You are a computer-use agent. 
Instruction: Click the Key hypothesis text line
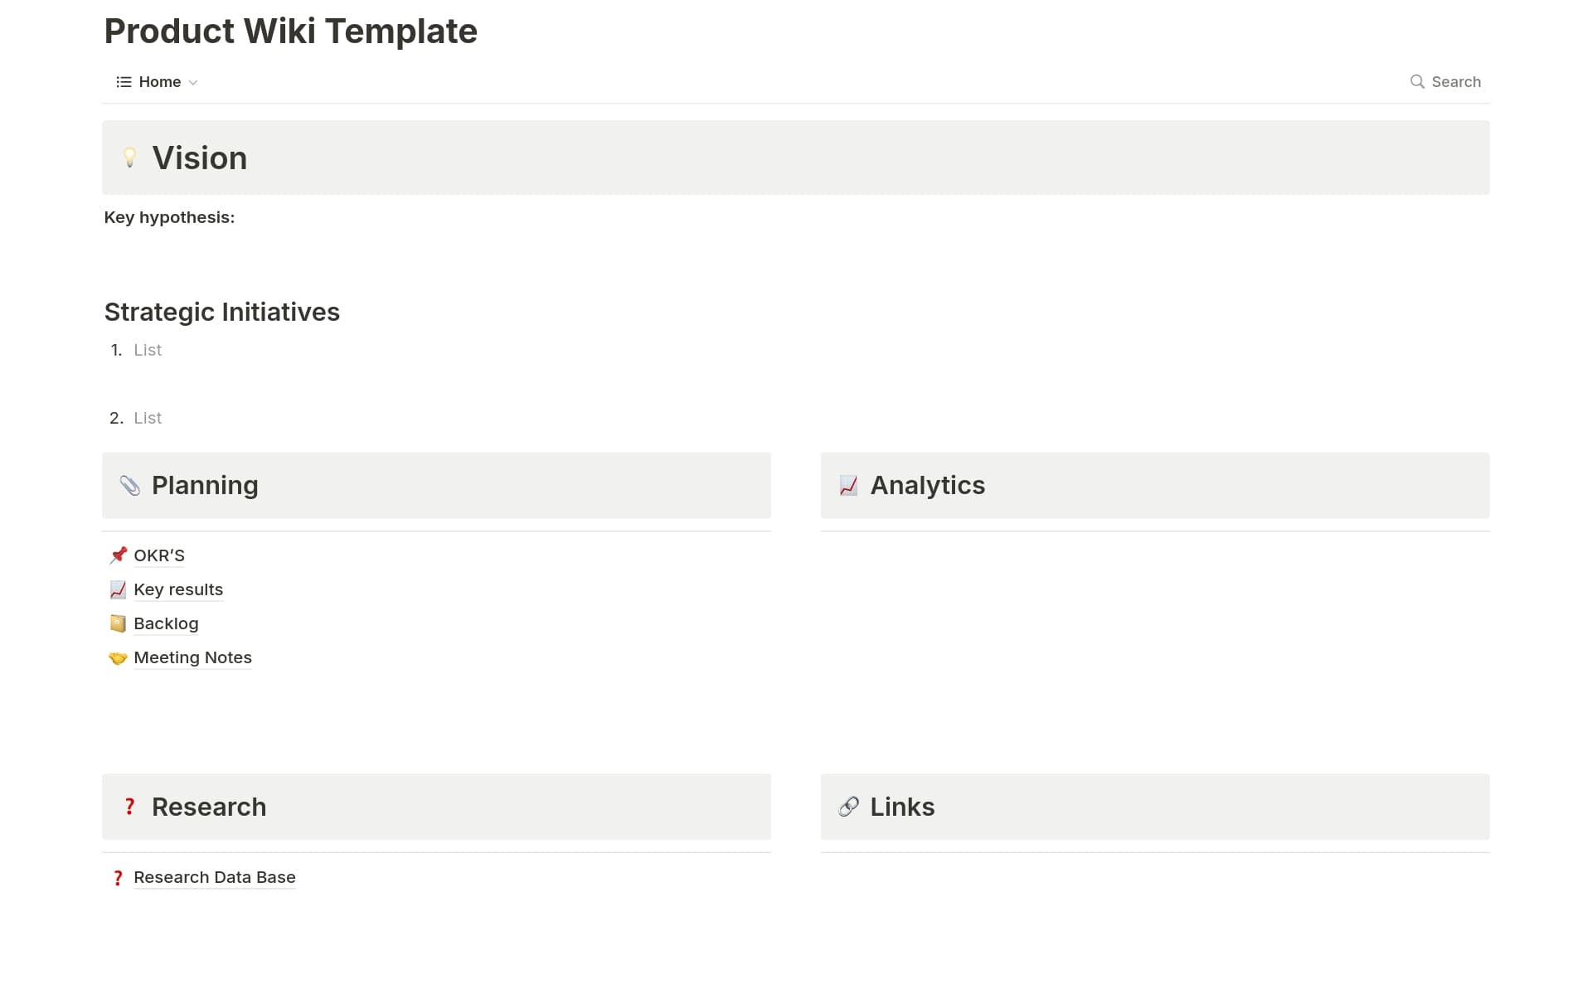click(169, 217)
